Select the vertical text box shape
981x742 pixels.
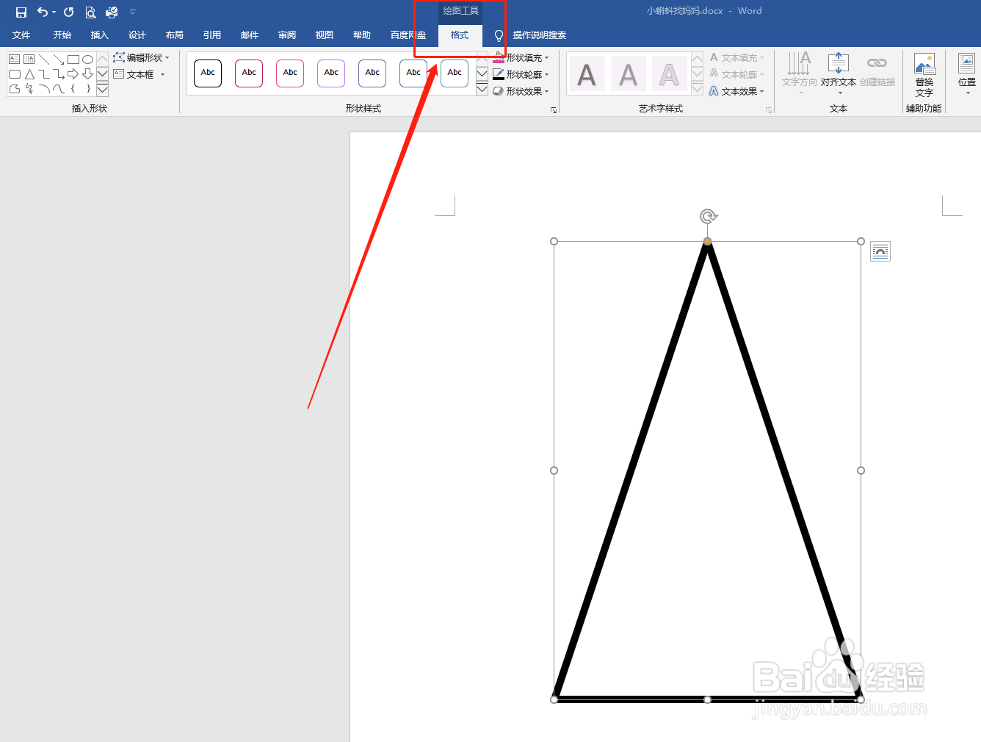29,60
